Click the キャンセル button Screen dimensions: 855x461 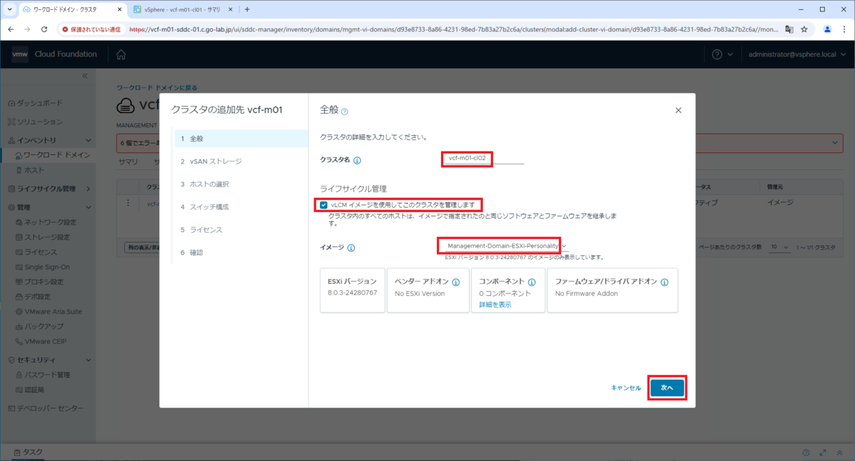tap(626, 388)
